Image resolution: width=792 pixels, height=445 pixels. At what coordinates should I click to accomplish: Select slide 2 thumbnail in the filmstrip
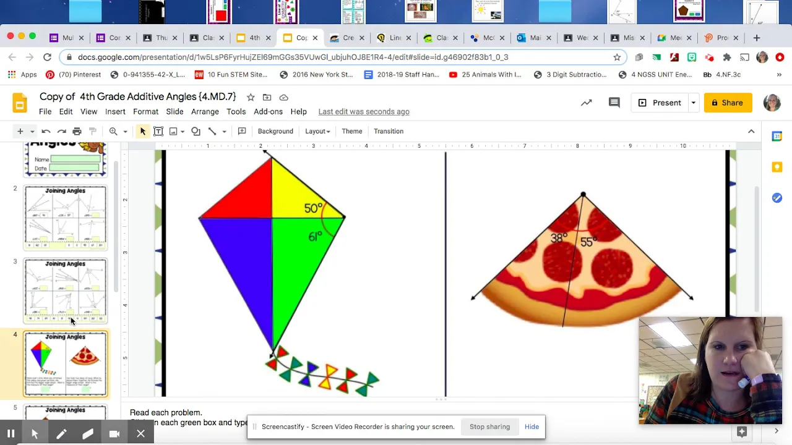click(65, 218)
